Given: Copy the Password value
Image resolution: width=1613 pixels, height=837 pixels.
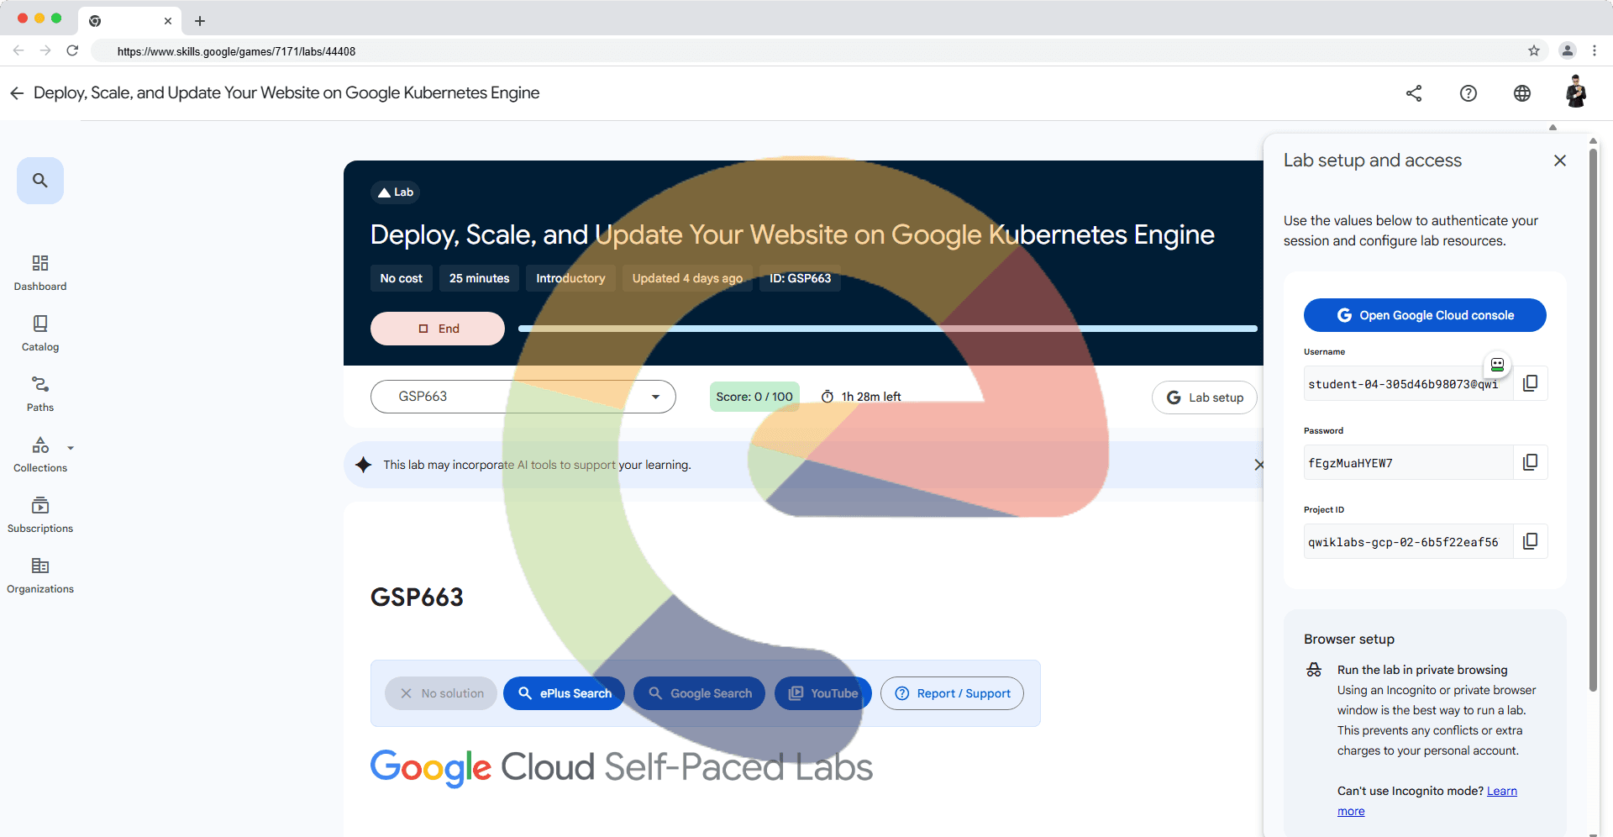Looking at the screenshot, I should point(1531,462).
